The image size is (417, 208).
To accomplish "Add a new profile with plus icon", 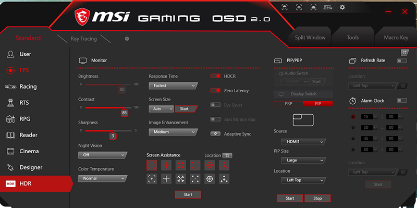I will point(127,39).
